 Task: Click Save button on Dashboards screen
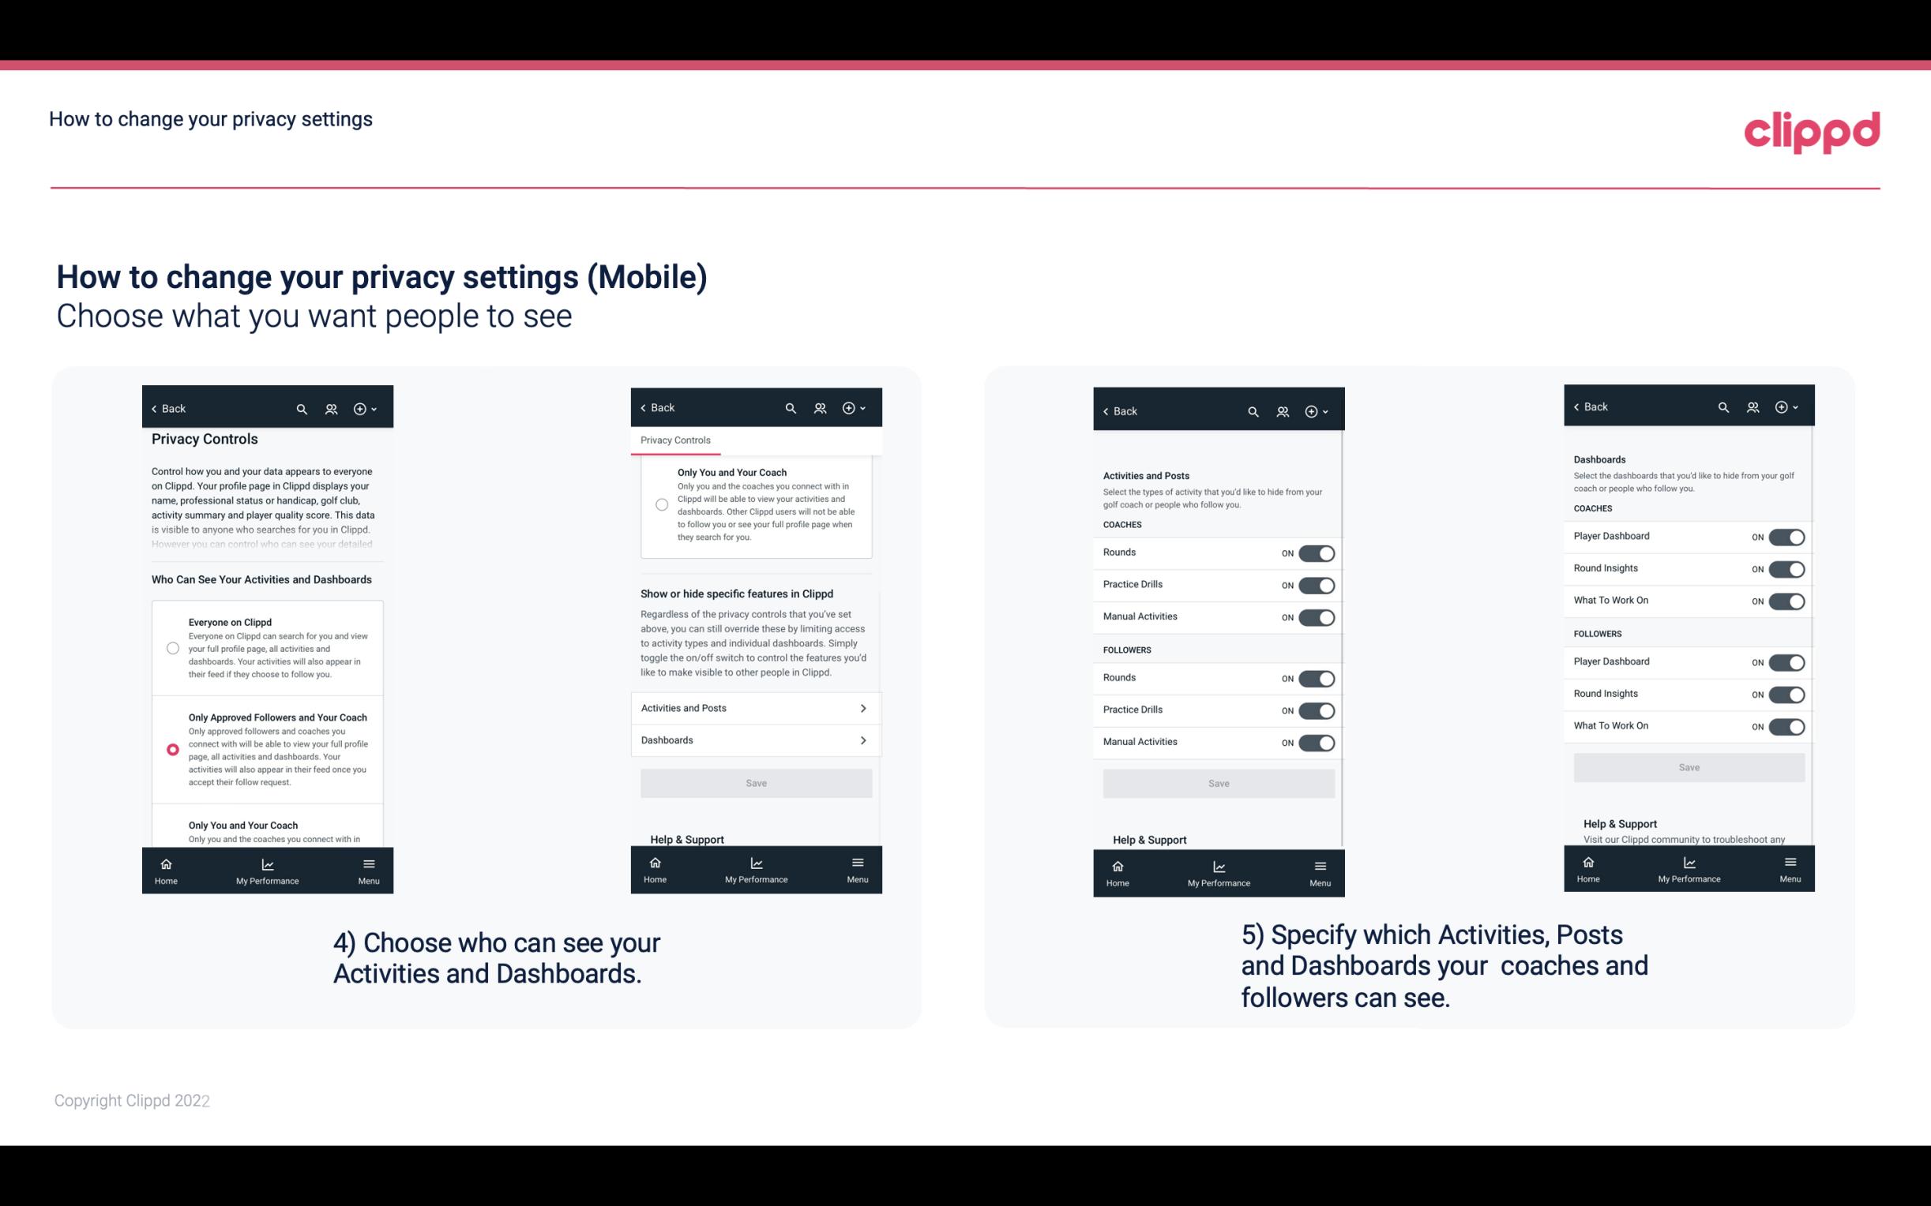pyautogui.click(x=1688, y=767)
